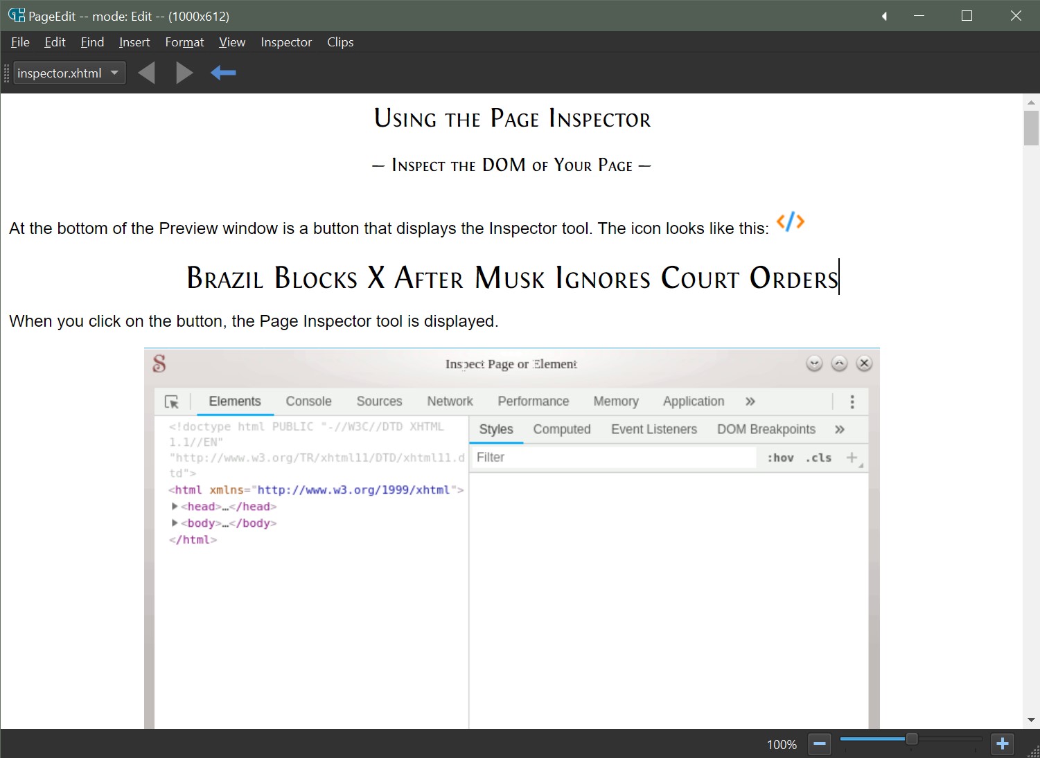1040x758 pixels.
Task: Click the orange Inspector code icon in page
Action: point(790,222)
